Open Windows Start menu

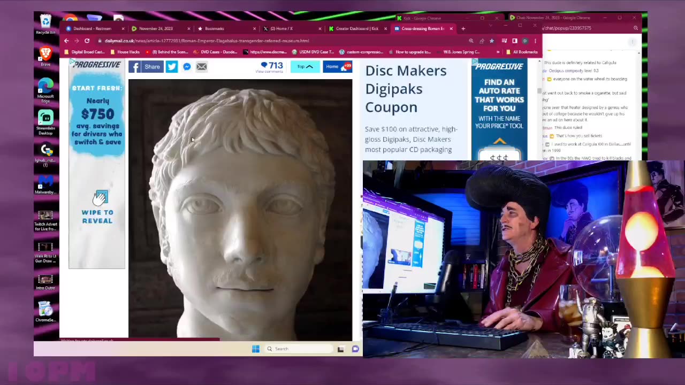[256, 349]
